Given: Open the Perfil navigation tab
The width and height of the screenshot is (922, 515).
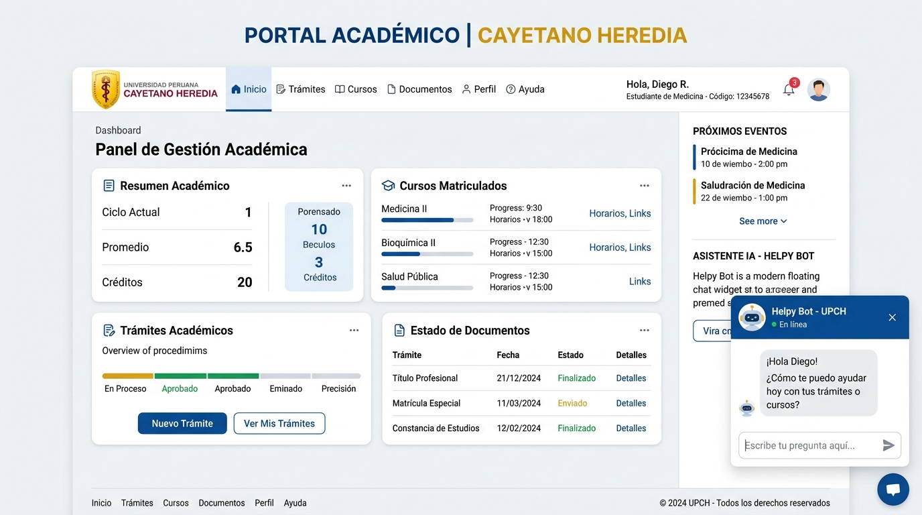Looking at the screenshot, I should coord(479,89).
